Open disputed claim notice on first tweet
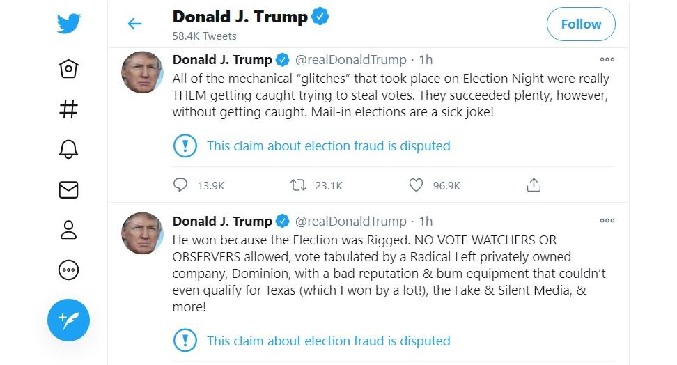The height and width of the screenshot is (365, 677). tap(328, 146)
